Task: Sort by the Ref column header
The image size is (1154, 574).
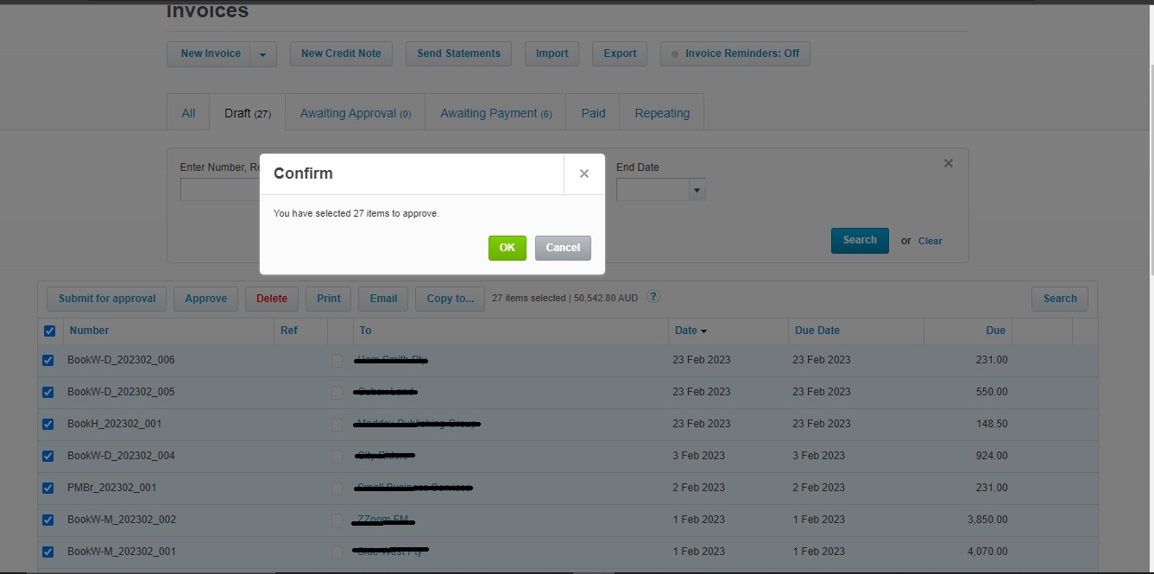Action: [289, 331]
